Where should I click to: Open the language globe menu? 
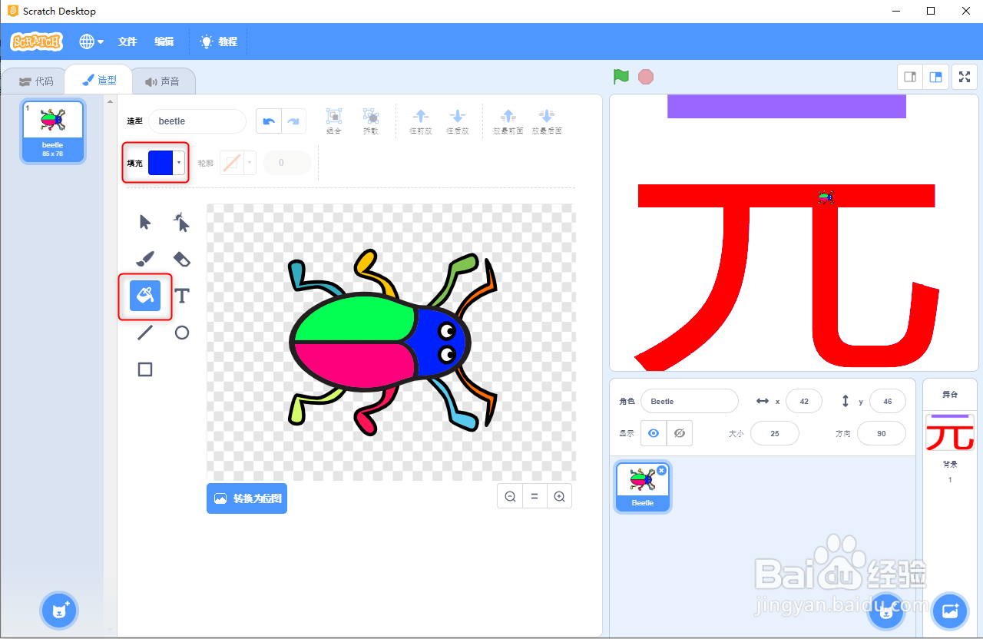coord(91,41)
